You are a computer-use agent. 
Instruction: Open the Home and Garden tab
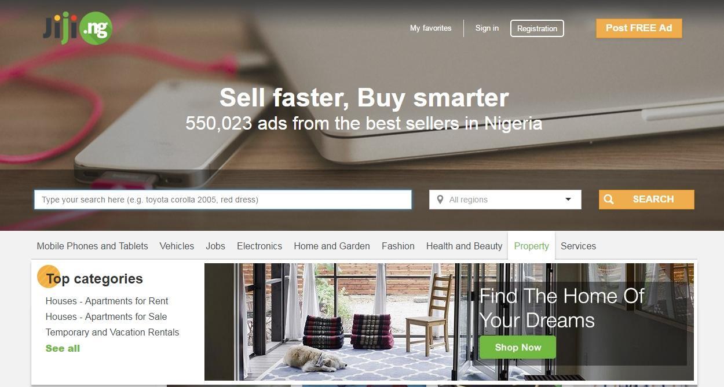(332, 246)
